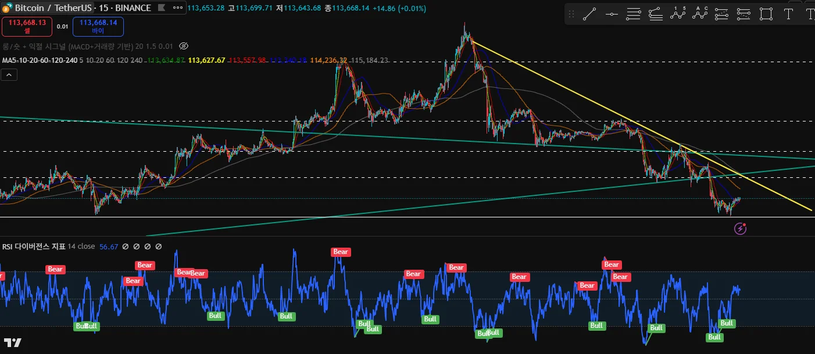Click the change value +14.86

point(384,8)
